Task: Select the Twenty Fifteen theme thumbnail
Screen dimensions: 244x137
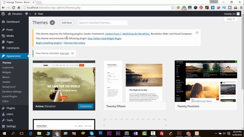Action: point(135,81)
